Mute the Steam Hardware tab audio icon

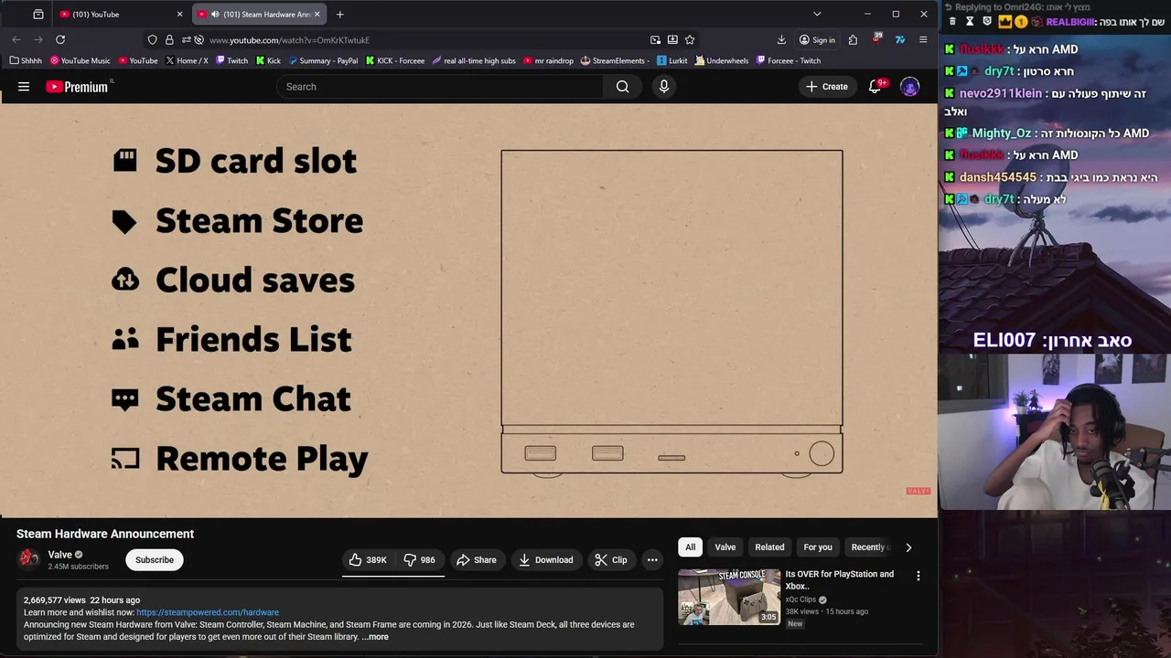coord(215,14)
